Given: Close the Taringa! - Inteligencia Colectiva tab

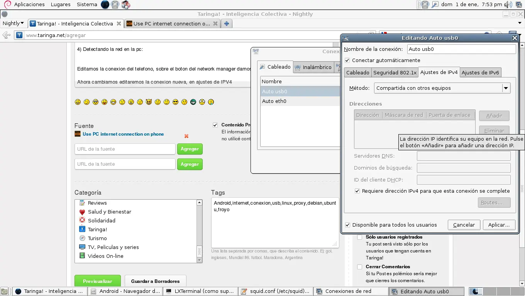Looking at the screenshot, I should click(119, 24).
